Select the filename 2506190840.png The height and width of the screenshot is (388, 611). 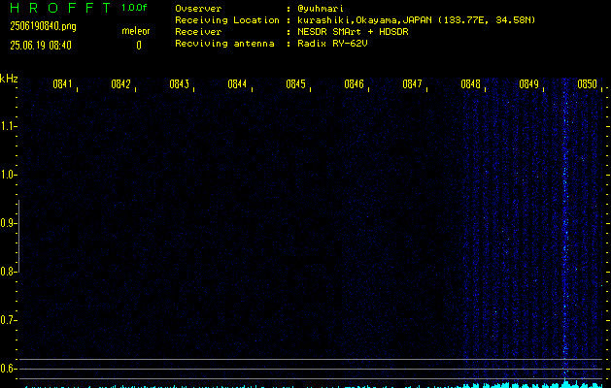tap(43, 26)
